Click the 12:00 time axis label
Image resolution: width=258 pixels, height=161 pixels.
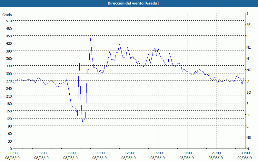point(129,153)
